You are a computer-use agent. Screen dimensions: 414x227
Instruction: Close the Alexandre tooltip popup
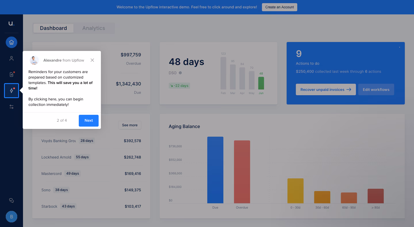coord(92,60)
